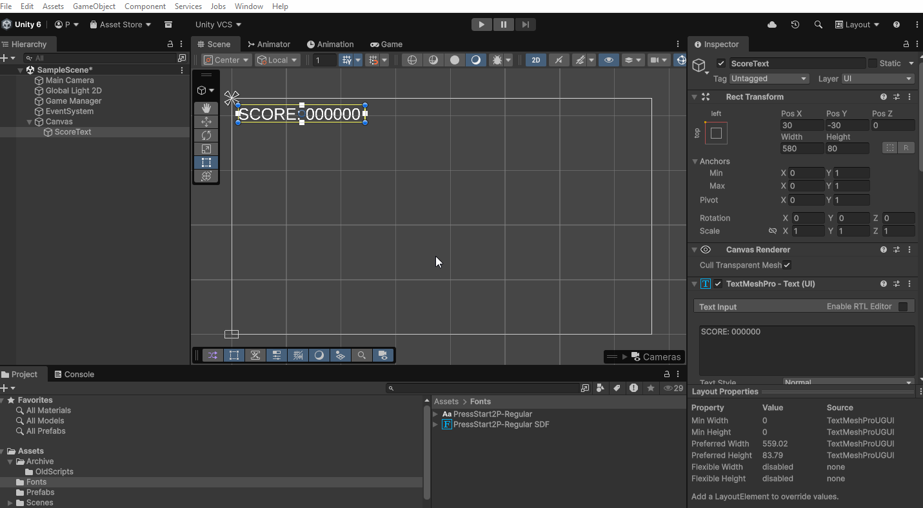This screenshot has width=923, height=508.
Task: Switch to the Game tab
Action: pyautogui.click(x=386, y=44)
